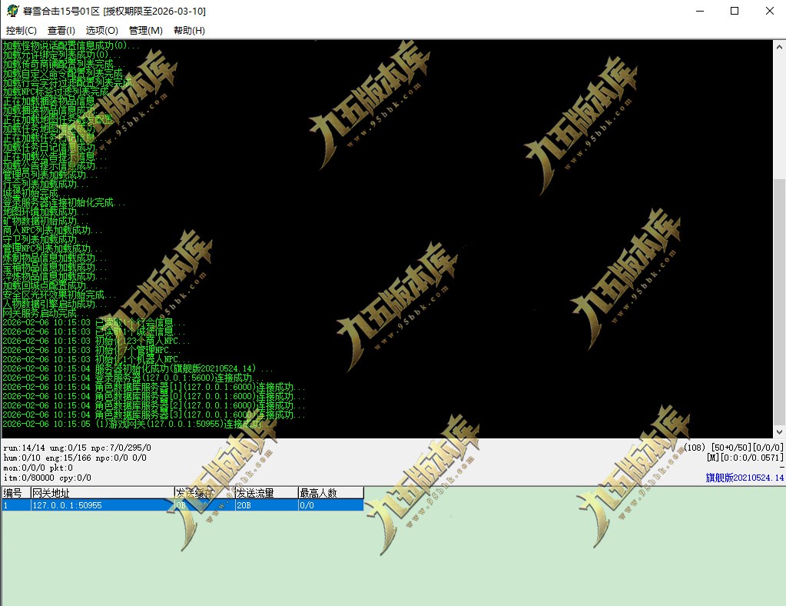Click the log scrollbar up arrow
Screen dimensions: 786x606
click(779, 47)
